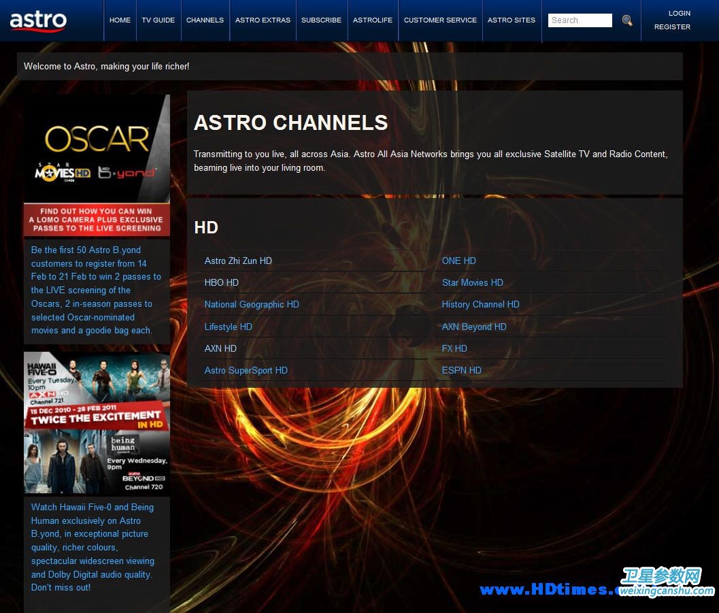The width and height of the screenshot is (719, 613).
Task: Open the Star Movies HD channel
Action: tap(472, 282)
